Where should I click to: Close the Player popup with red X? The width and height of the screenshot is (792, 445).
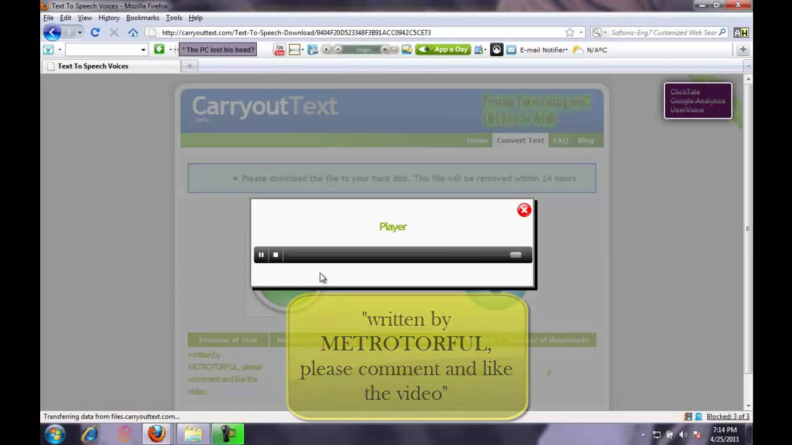click(524, 210)
